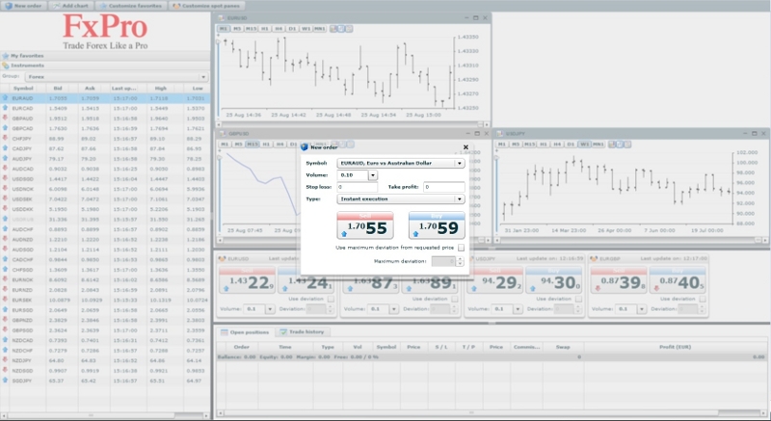Screen dimensions: 771x421
Task: Switch to the Open positions tab
Action: click(x=245, y=332)
